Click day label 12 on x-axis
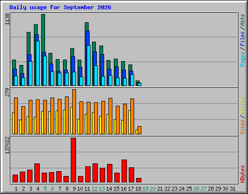The width and height of the screenshot is (248, 194). (x=94, y=189)
